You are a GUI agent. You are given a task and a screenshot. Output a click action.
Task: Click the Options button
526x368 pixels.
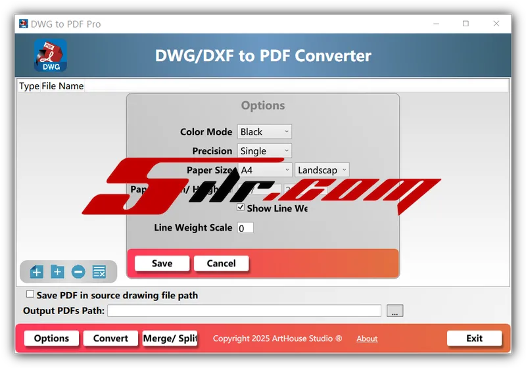pyautogui.click(x=52, y=338)
